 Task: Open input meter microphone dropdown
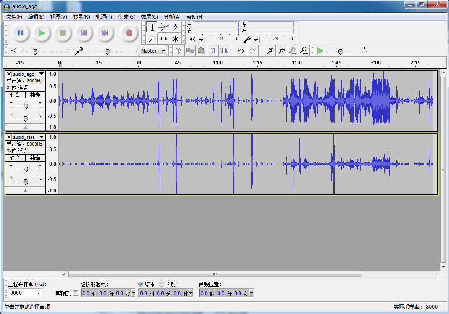coord(256,40)
